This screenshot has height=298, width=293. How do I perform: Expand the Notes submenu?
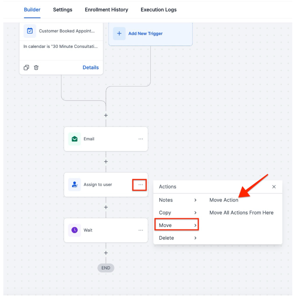point(176,200)
